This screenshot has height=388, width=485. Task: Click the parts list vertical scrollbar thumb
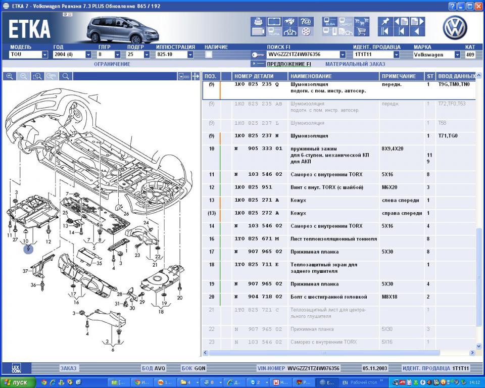(x=479, y=277)
